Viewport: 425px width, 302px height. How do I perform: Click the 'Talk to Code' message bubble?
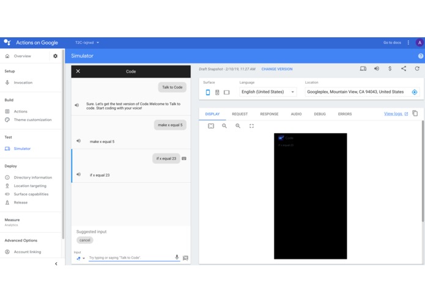pos(172,87)
